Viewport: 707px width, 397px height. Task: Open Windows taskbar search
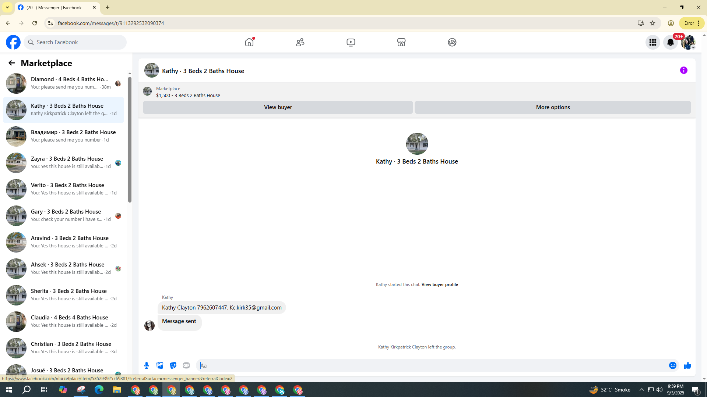pyautogui.click(x=27, y=390)
